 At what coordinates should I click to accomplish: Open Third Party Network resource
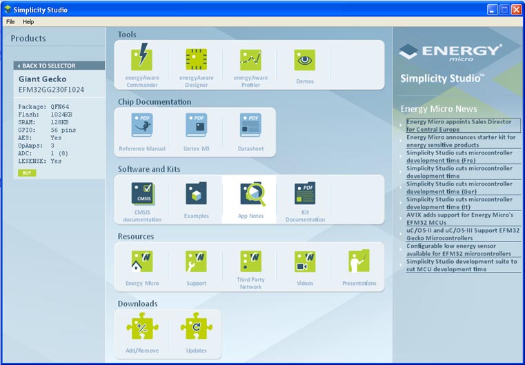(250, 270)
